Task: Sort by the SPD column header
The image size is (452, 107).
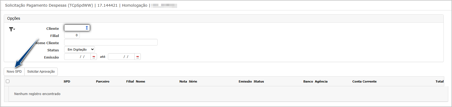Action: click(x=67, y=81)
